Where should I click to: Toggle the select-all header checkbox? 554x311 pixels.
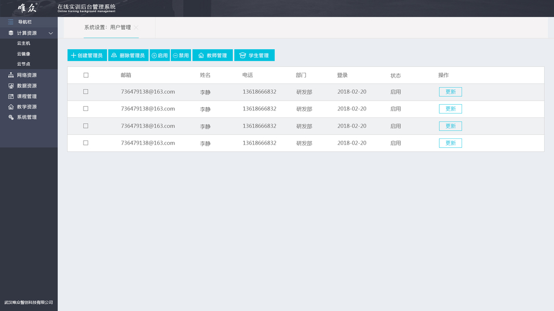(x=86, y=75)
